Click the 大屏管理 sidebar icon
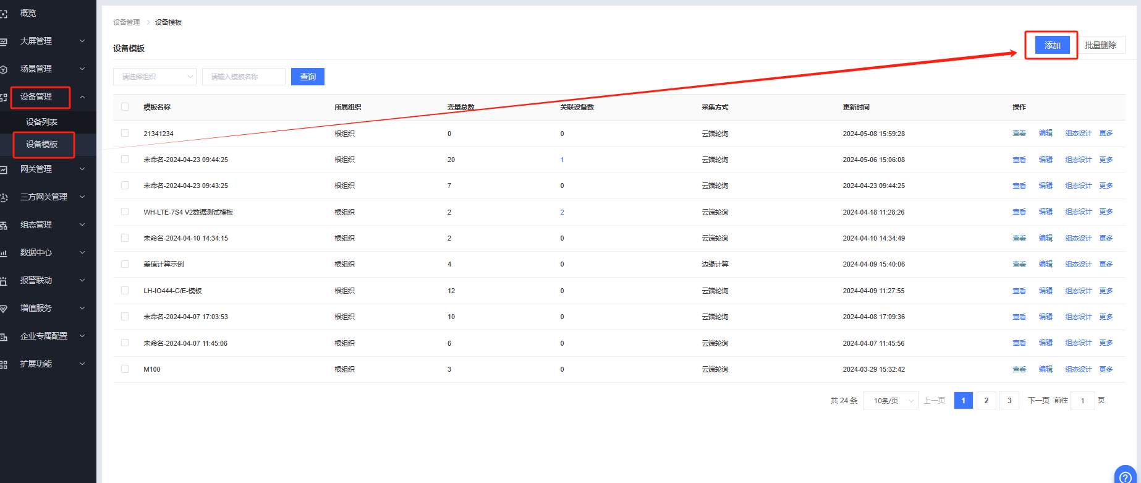1141x483 pixels. click(x=4, y=41)
